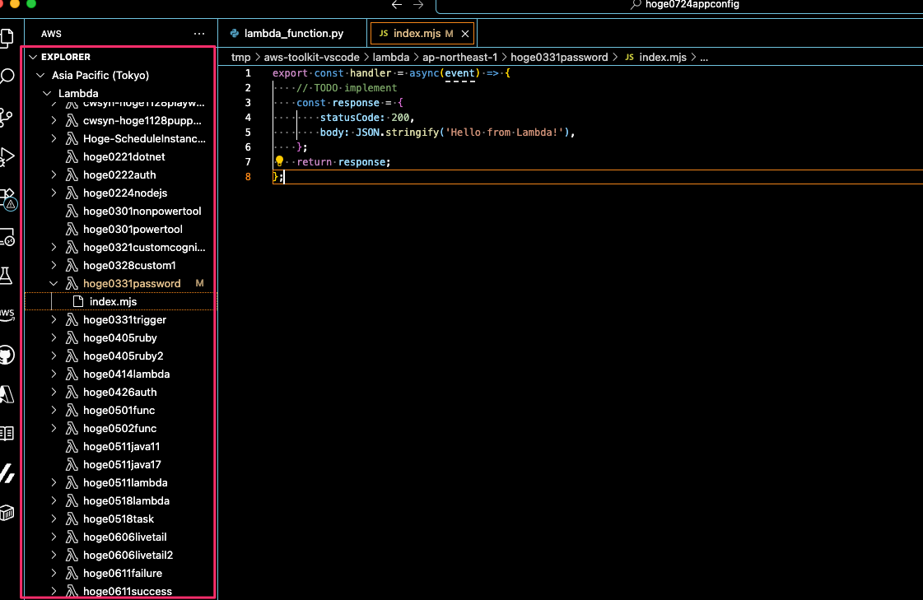Viewport: 923px width, 600px height.
Task: Open Extensions view with warning badge
Action: (8, 199)
